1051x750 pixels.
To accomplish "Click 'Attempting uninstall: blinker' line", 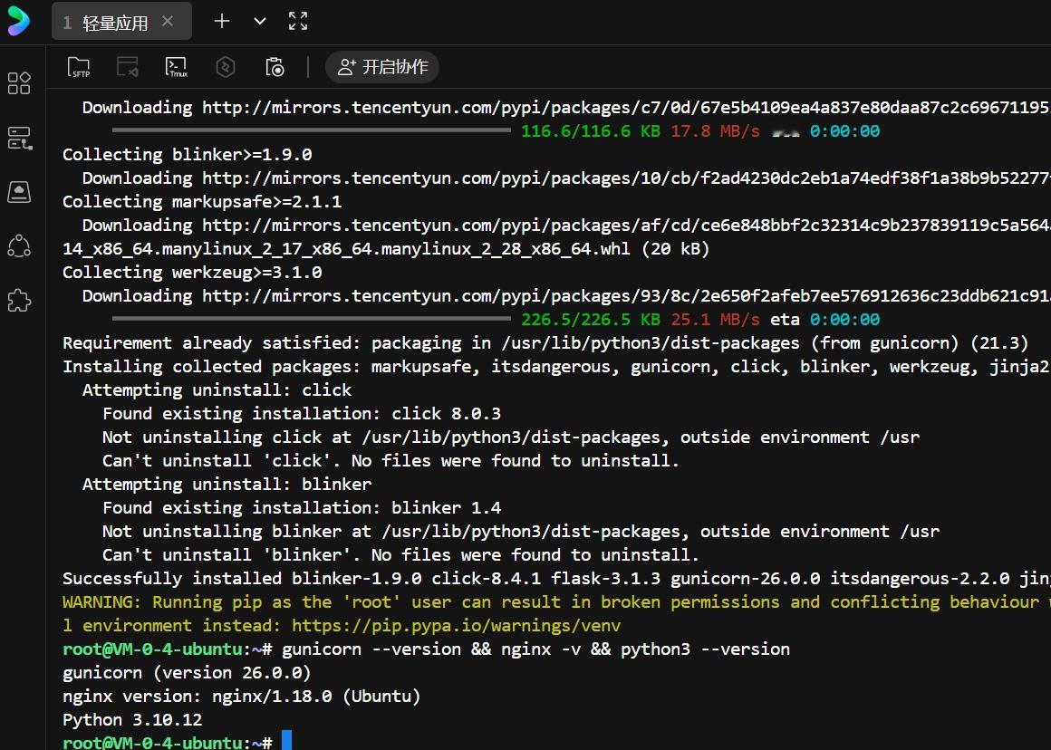I will coord(227,484).
